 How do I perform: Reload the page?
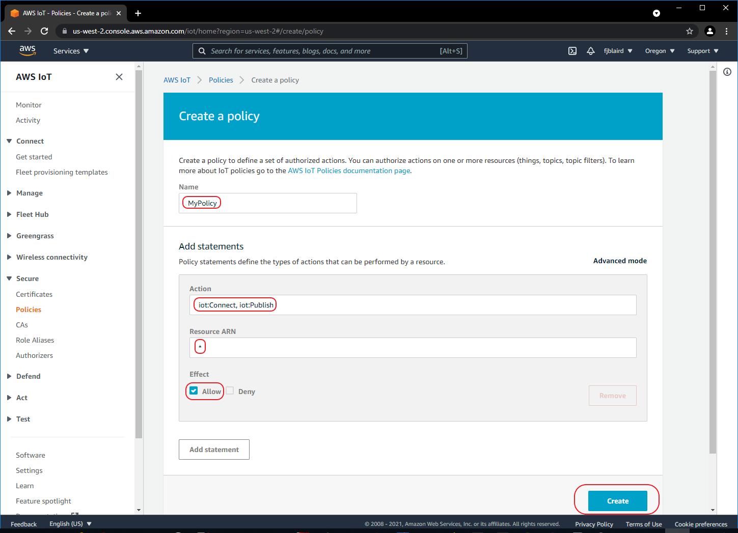point(44,31)
